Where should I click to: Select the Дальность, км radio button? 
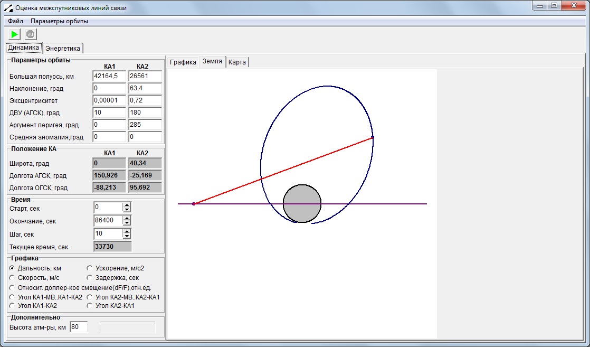(13, 268)
